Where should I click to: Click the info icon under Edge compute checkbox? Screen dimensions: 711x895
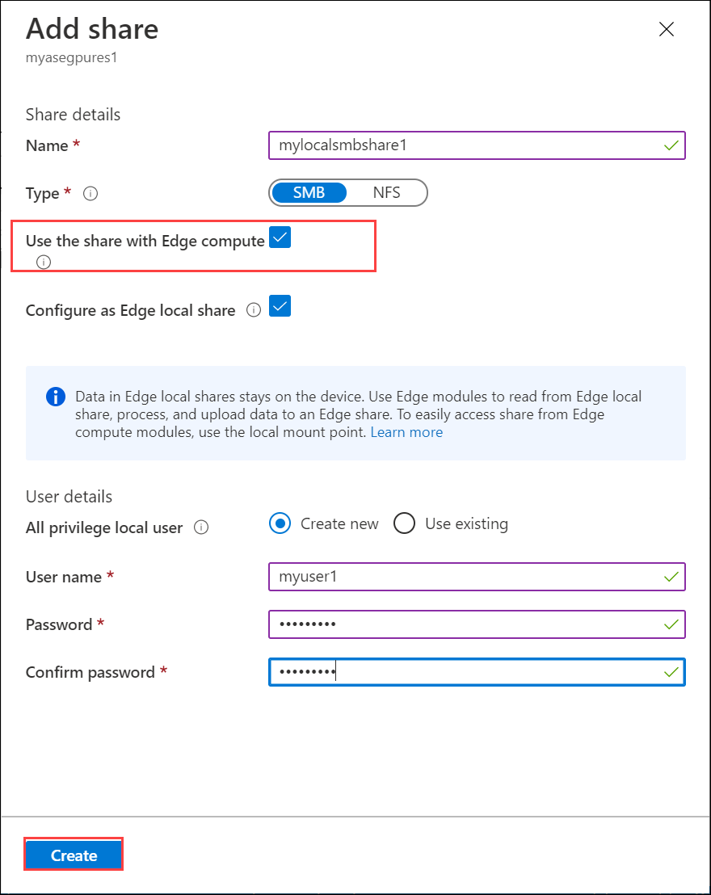(x=43, y=262)
